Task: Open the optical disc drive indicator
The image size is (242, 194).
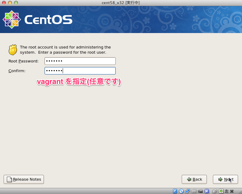Action: click(x=181, y=191)
